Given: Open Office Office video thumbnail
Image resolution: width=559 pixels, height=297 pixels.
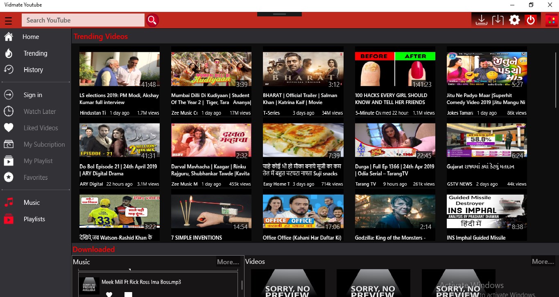Looking at the screenshot, I should (303, 211).
